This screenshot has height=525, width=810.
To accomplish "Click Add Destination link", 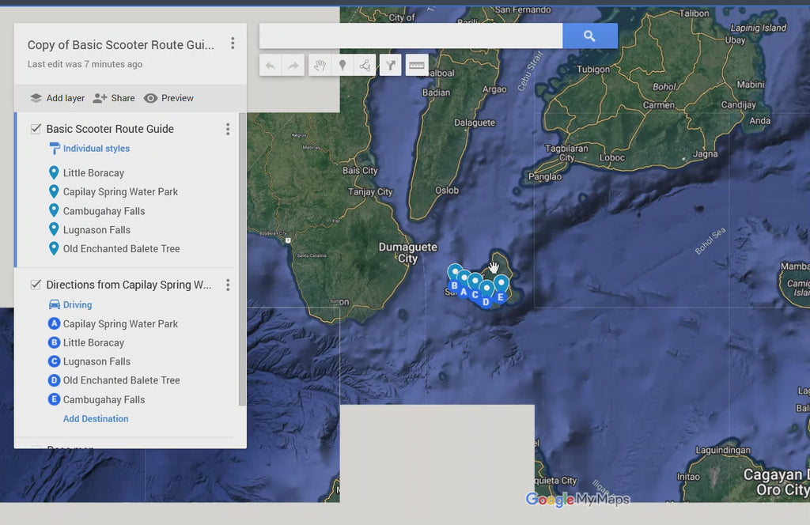I will [96, 419].
